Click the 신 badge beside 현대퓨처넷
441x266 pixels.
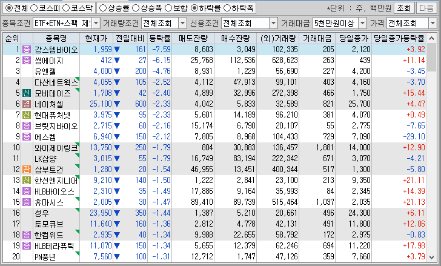(27, 115)
